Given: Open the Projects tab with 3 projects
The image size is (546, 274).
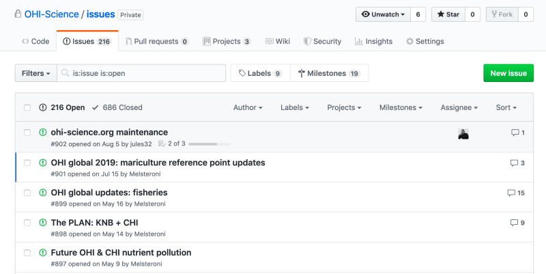Looking at the screenshot, I should [227, 41].
